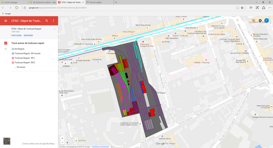Switch to 'Nouvel onglet' tab
The height and width of the screenshot is (148, 273).
coord(100,2)
